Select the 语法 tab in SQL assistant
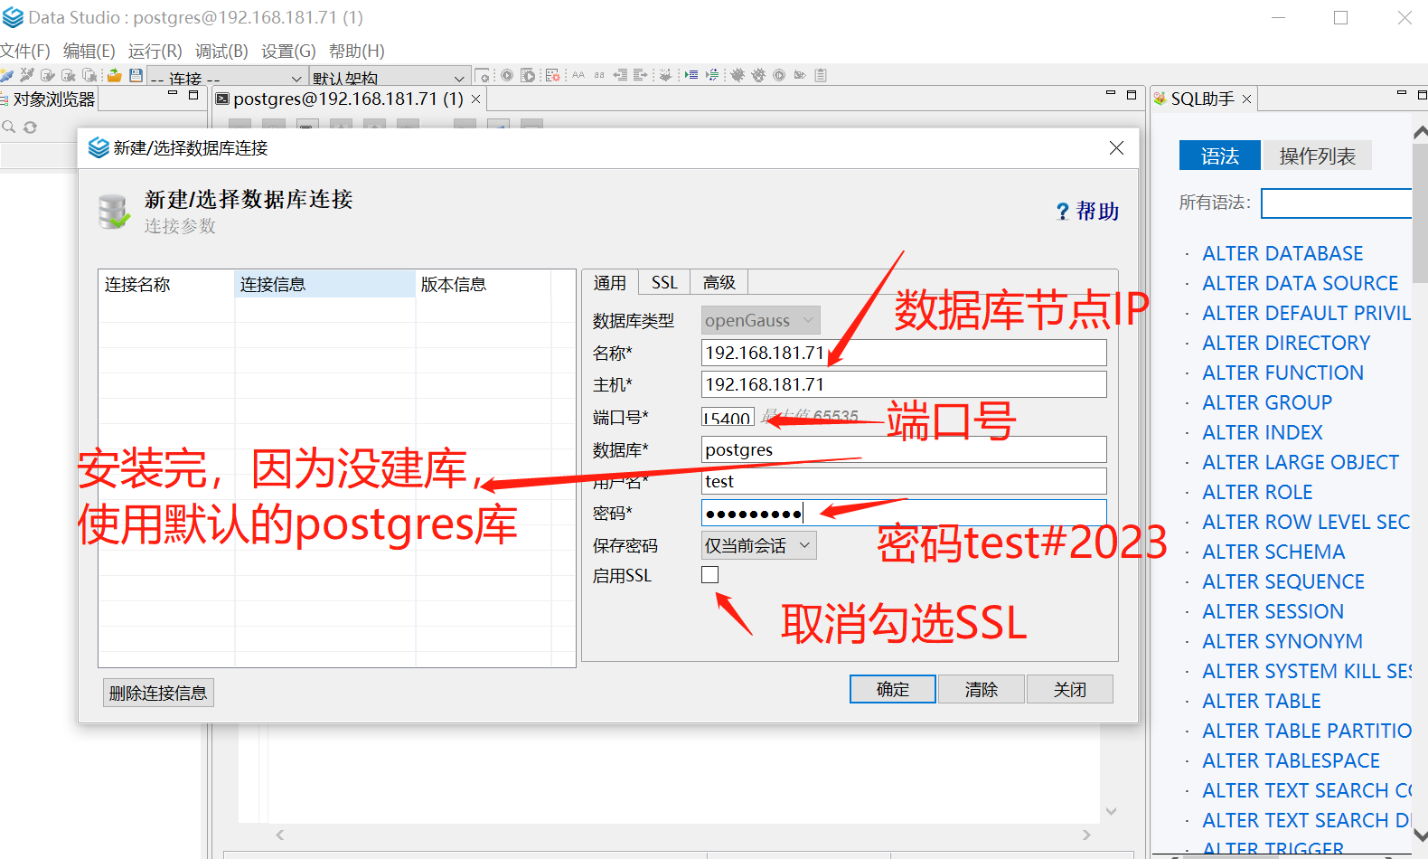The width and height of the screenshot is (1428, 859). 1220,156
